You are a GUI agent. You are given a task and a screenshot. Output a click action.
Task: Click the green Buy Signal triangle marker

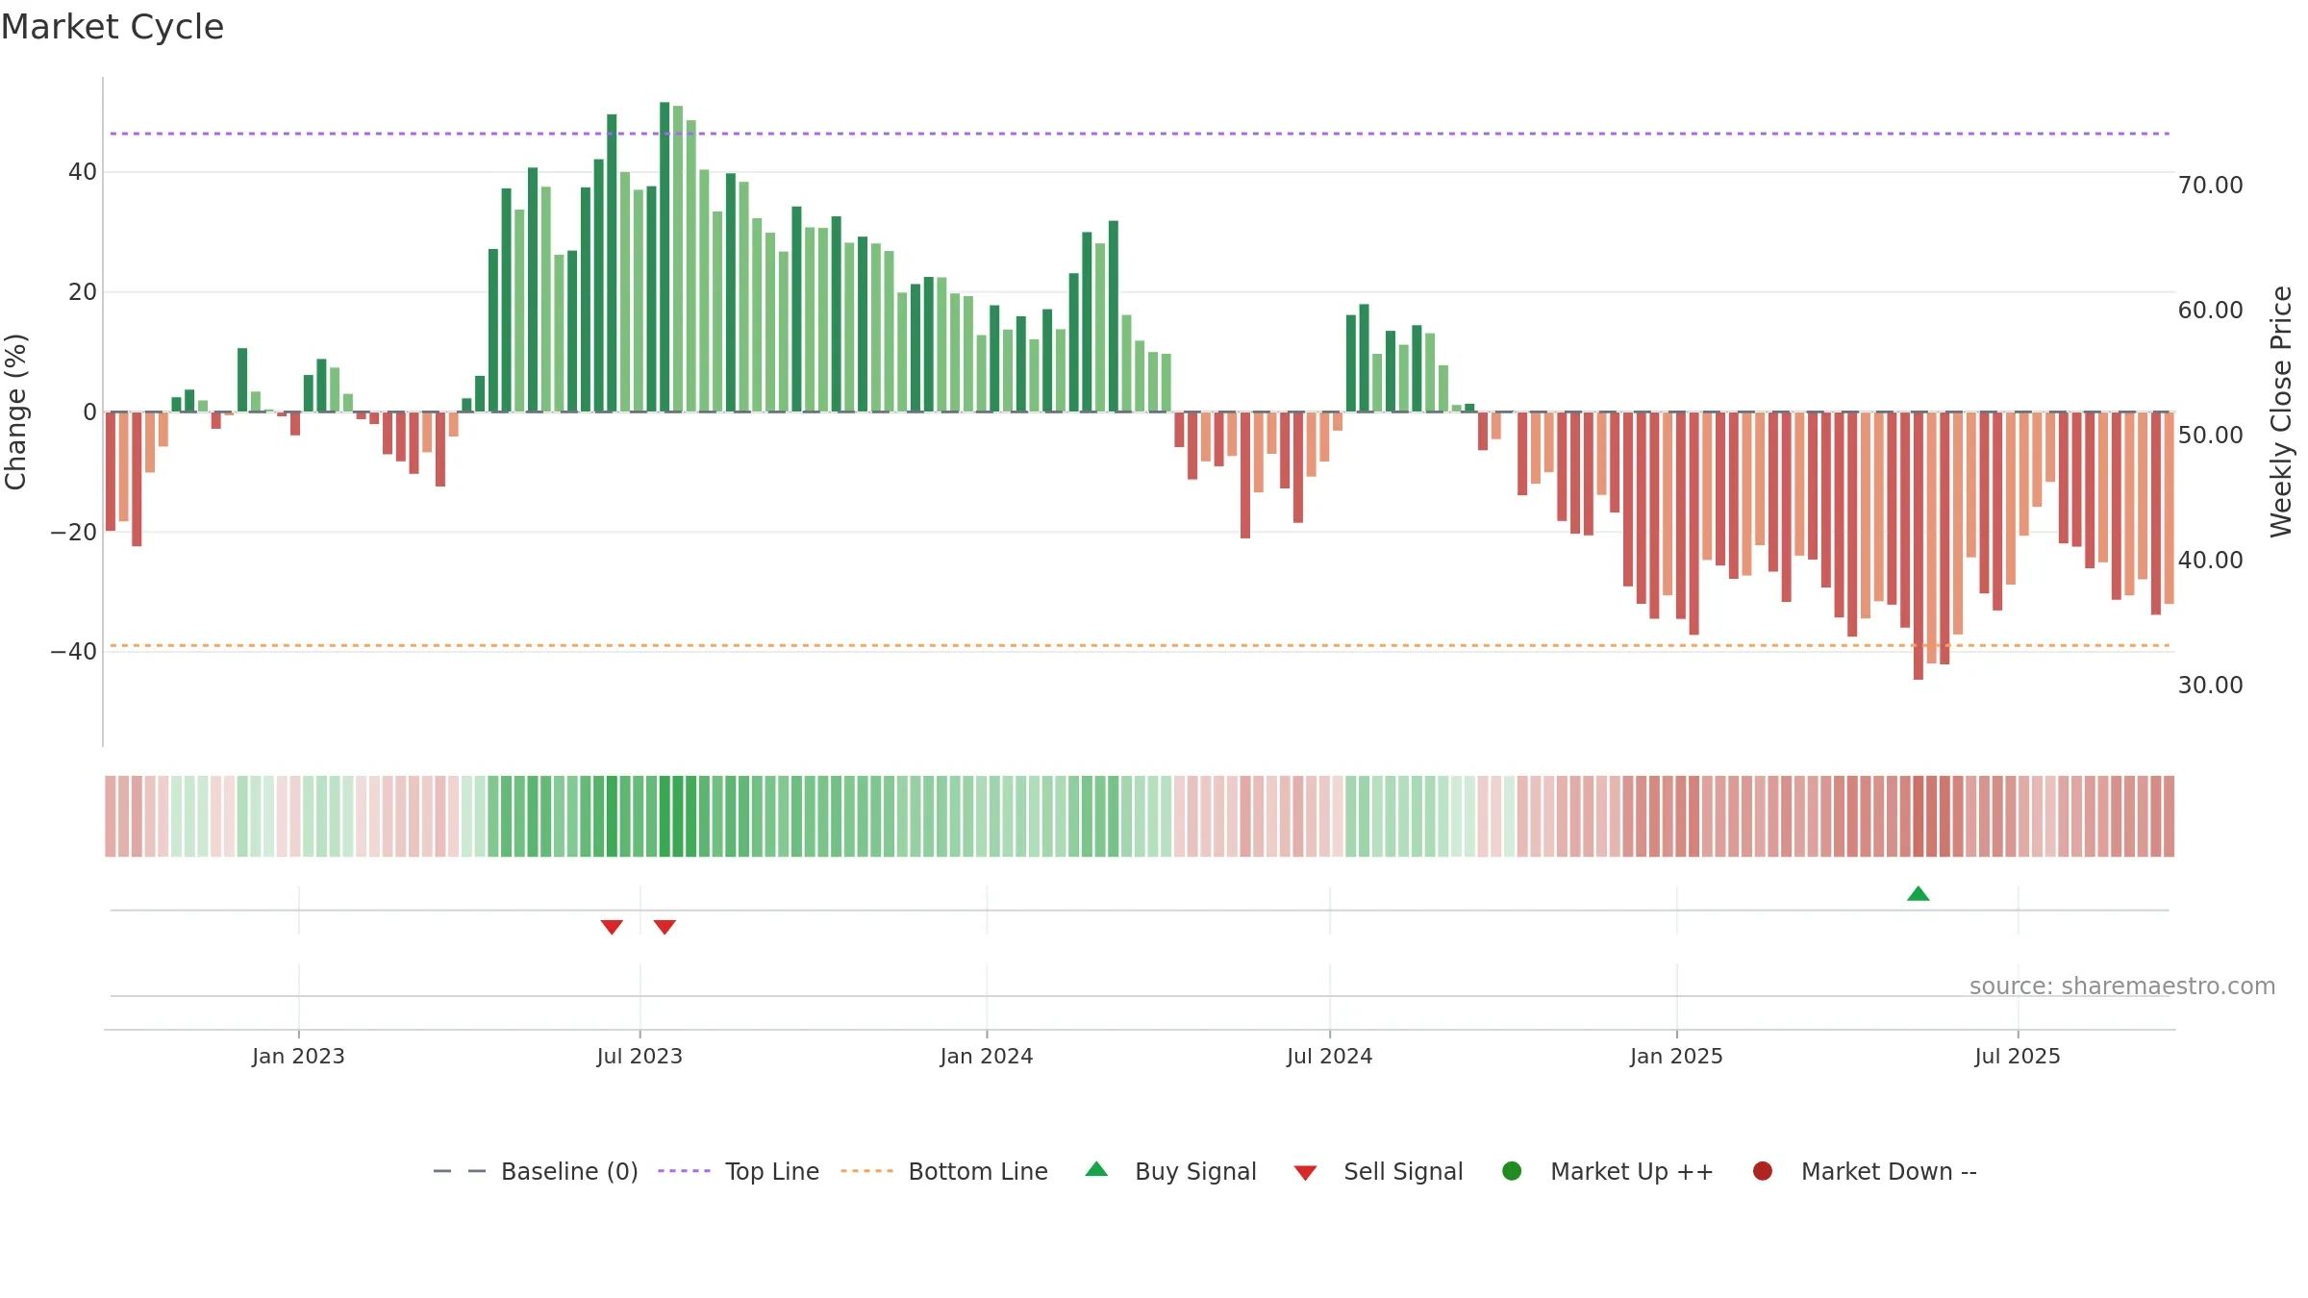click(x=1919, y=894)
